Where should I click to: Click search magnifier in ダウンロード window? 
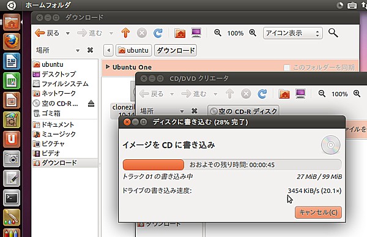coord(333,33)
